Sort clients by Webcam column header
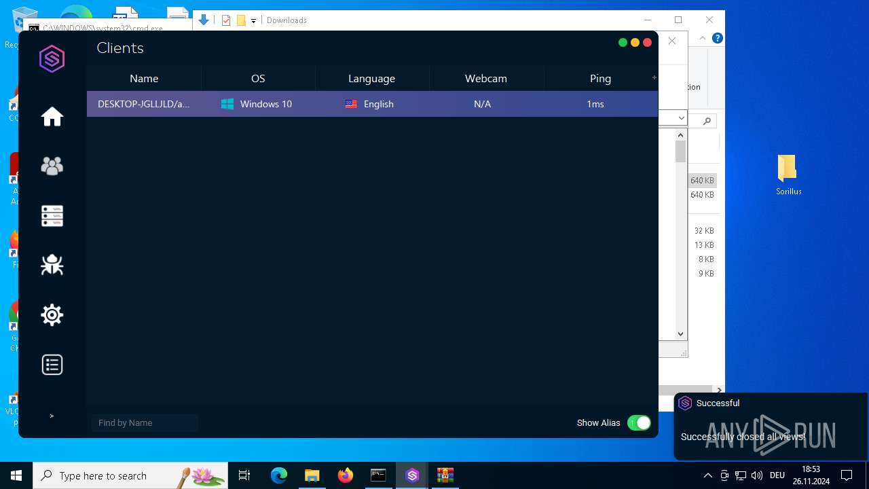 486,79
